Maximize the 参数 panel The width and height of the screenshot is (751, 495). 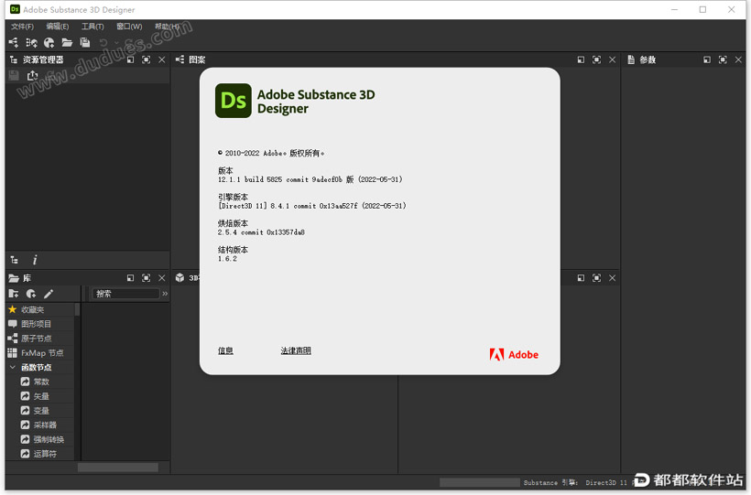pos(723,59)
